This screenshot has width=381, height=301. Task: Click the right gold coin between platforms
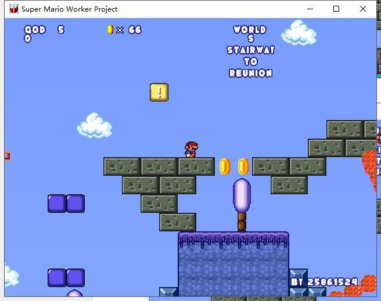[243, 166]
